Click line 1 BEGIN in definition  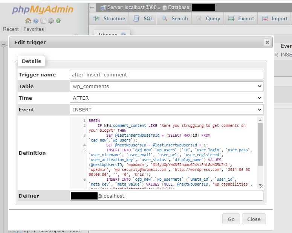94,120
